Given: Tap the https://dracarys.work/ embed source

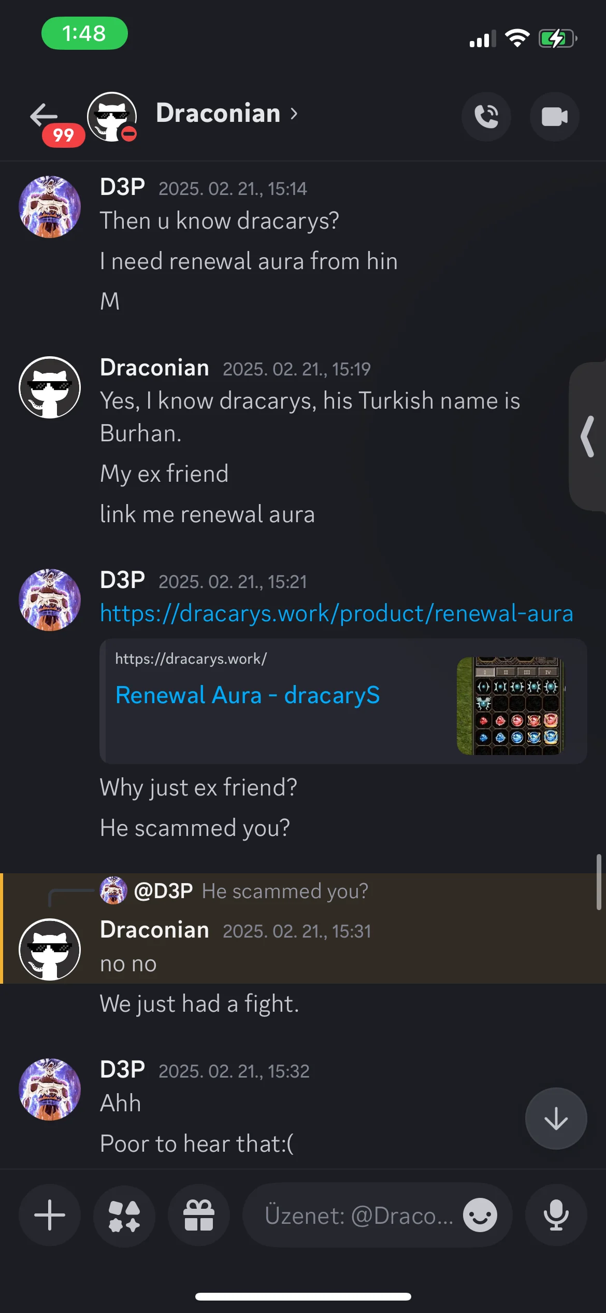Looking at the screenshot, I should click(x=191, y=659).
